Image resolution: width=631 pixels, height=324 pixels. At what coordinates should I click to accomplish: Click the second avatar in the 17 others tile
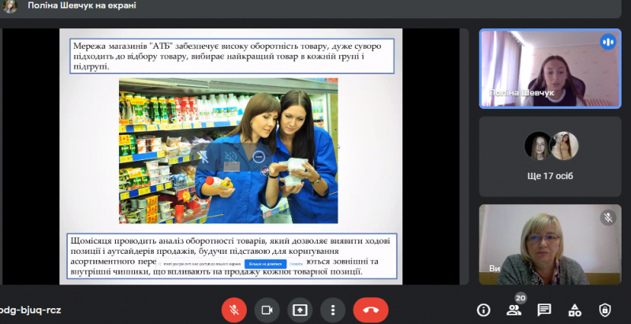[x=565, y=146]
